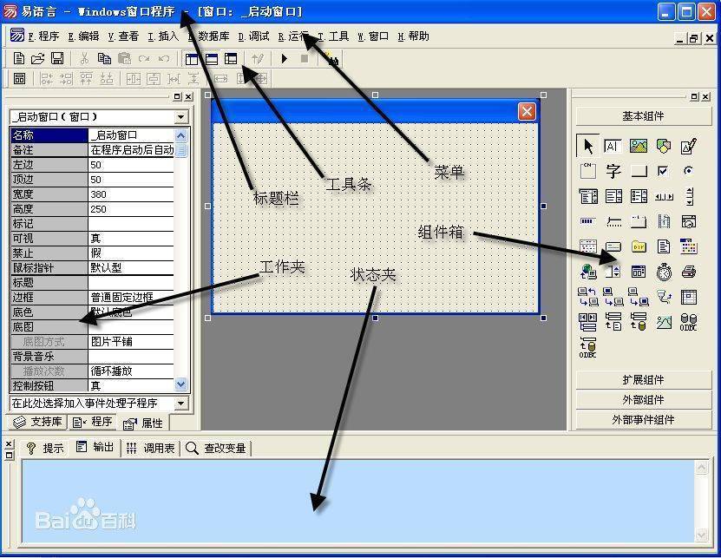Choose the month calendar component icon

click(587, 246)
